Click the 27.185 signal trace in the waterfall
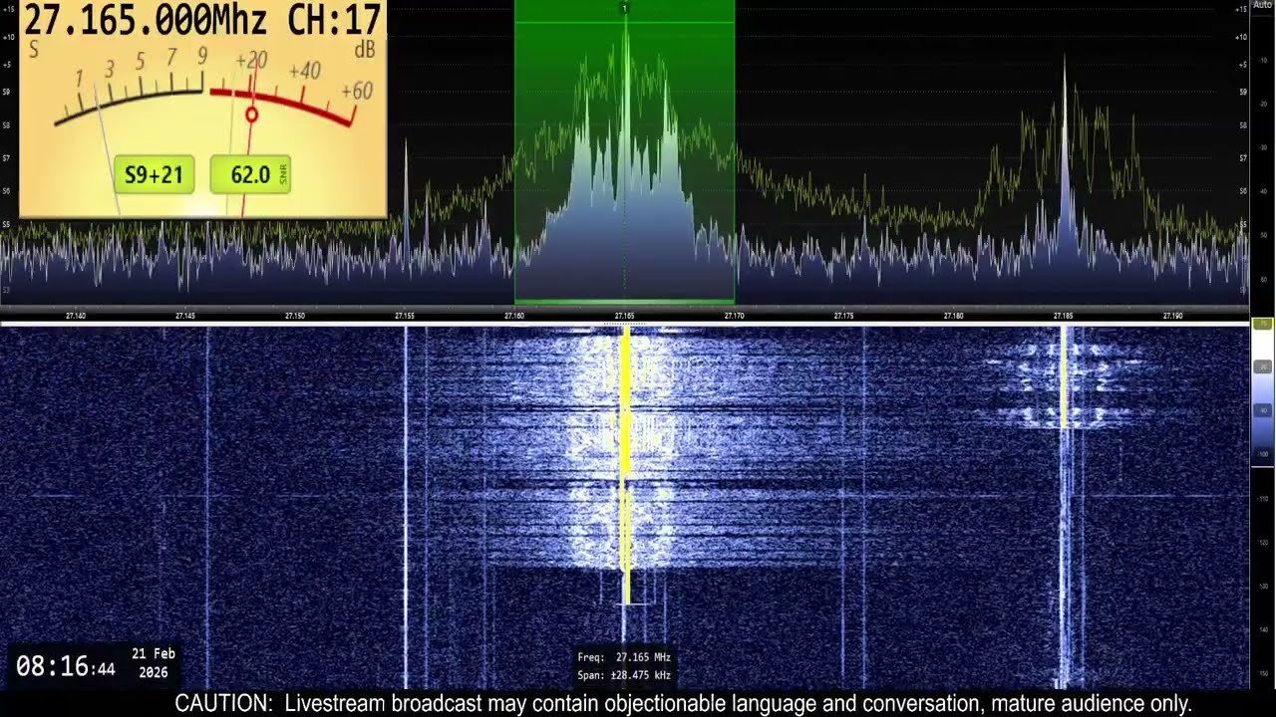Image resolution: width=1276 pixels, height=717 pixels. 1064,378
